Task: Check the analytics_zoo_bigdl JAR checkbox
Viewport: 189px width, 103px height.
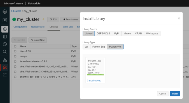Action: 15,77
